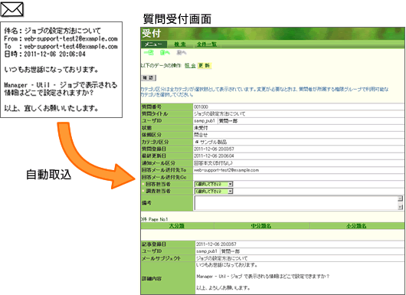Click the 備考 scrollbar up arrow
Screen dimensions: 406x295
point(401,198)
